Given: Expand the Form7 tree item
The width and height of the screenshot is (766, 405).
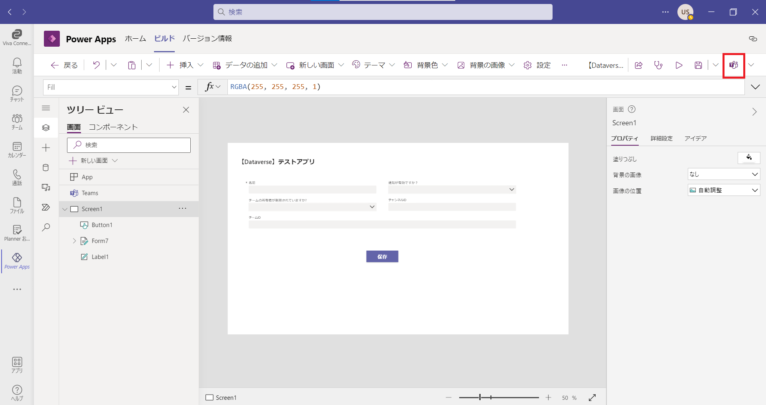Looking at the screenshot, I should [74, 241].
